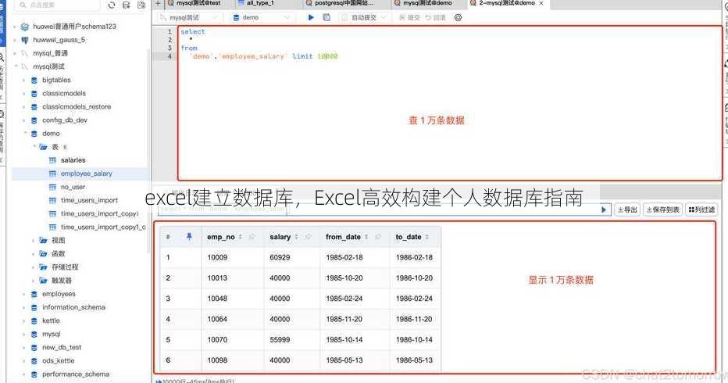Screen dimensions: 728x383
Task: Select the kettle database
Action: 51,320
